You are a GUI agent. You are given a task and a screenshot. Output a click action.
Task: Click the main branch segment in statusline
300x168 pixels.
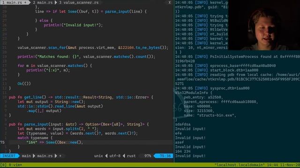point(26,156)
